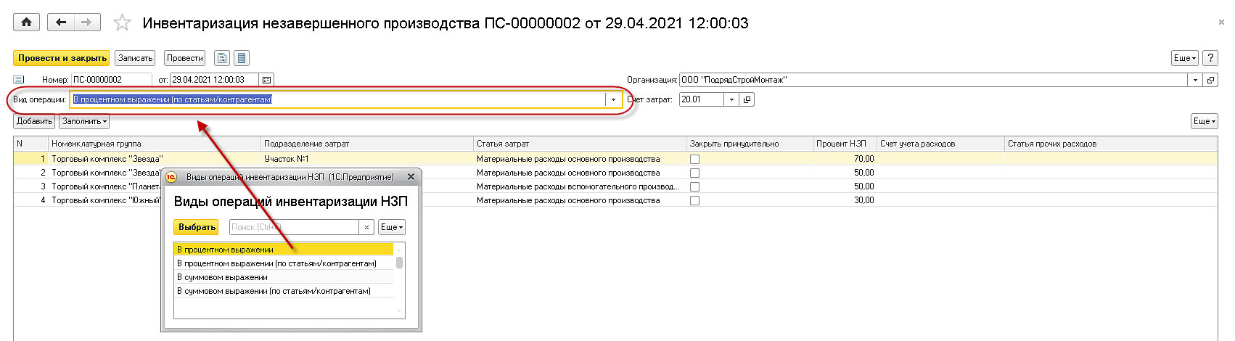Select В процентном выражении in list
This screenshot has width=1235, height=341.
(284, 250)
